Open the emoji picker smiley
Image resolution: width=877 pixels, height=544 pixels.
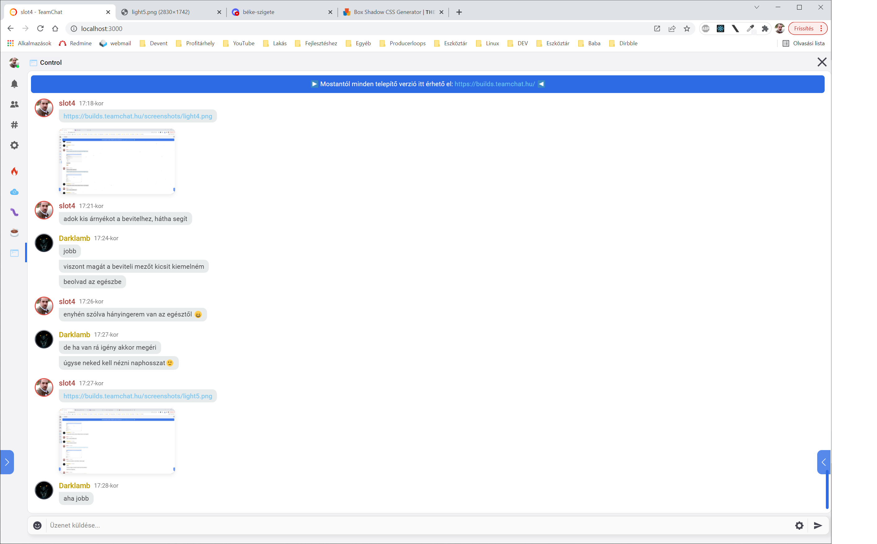tap(37, 525)
